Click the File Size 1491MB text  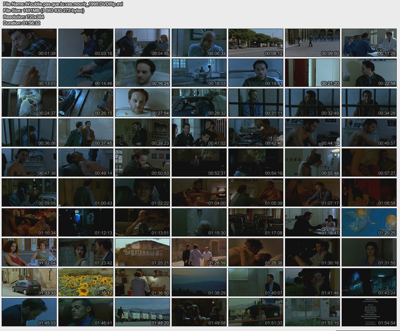click(43, 10)
